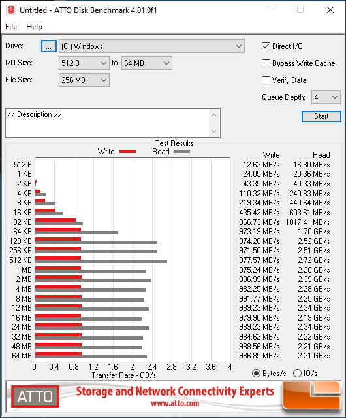Click the Storage and Network Connectivity Experts banner text
Screen dimensions: 346x418
[175, 391]
